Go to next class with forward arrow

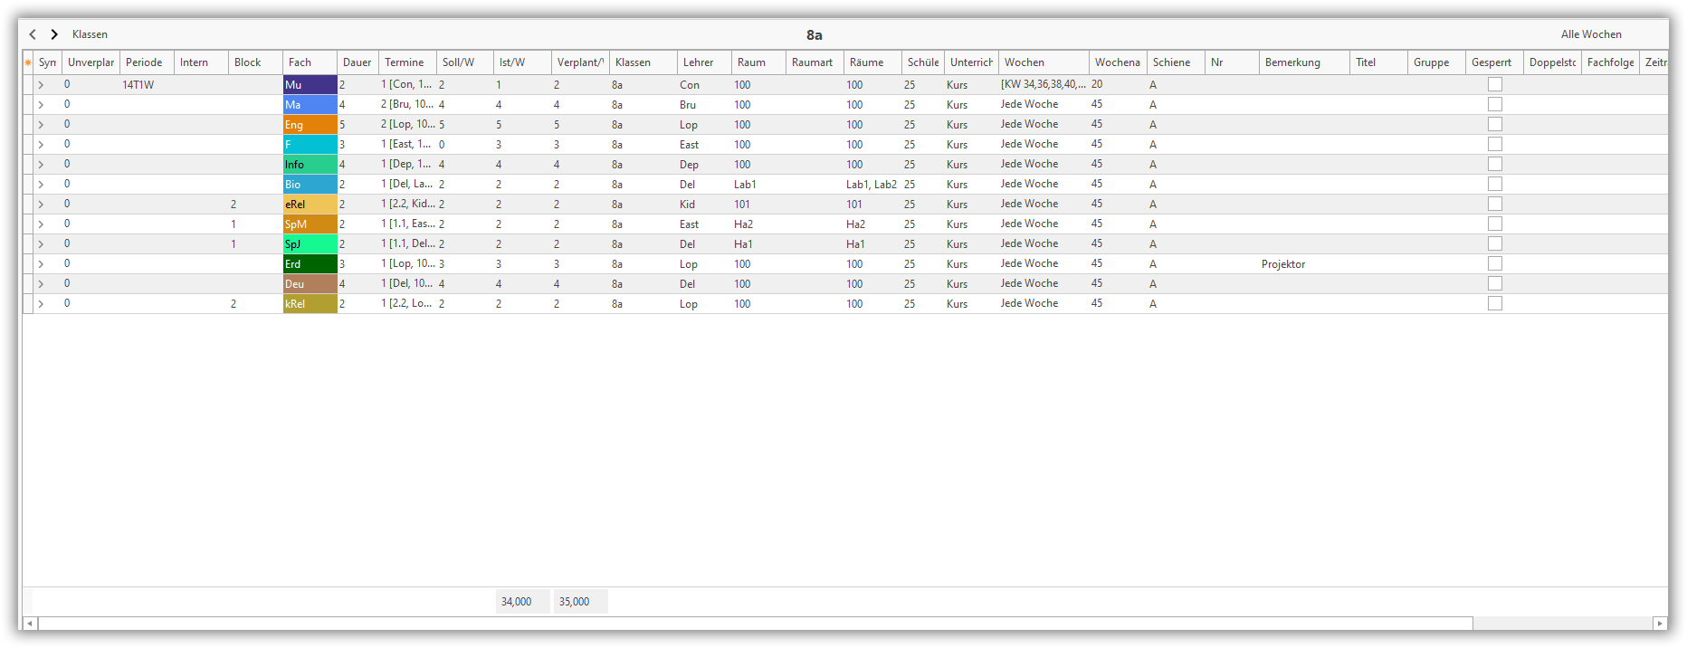coord(54,34)
